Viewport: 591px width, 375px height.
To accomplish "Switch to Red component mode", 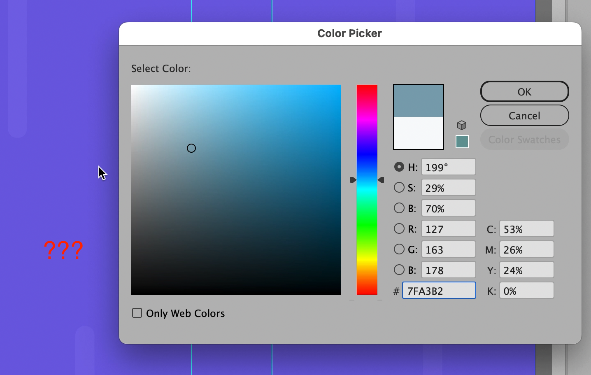I will point(399,228).
